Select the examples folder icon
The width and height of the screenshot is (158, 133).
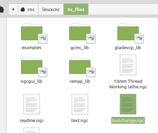(34, 33)
